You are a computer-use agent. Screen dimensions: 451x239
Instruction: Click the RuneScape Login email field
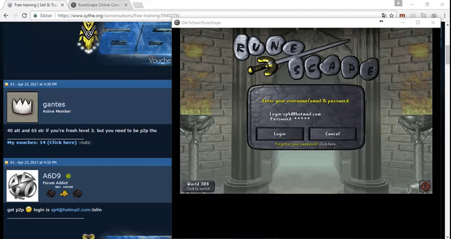pyautogui.click(x=295, y=114)
